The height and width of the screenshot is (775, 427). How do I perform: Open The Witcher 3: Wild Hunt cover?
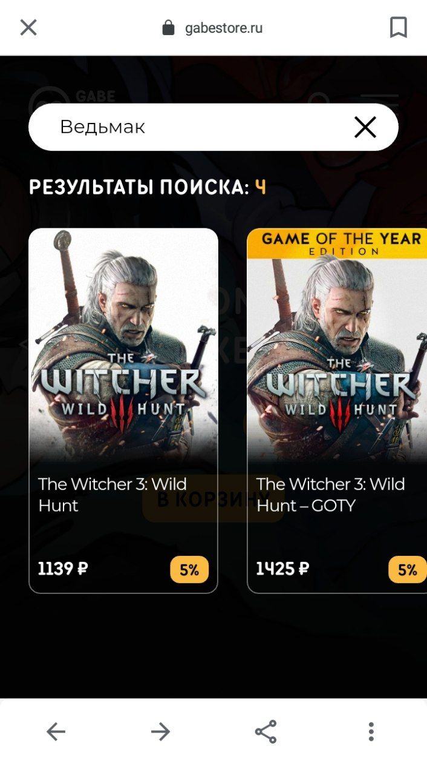[x=123, y=345]
